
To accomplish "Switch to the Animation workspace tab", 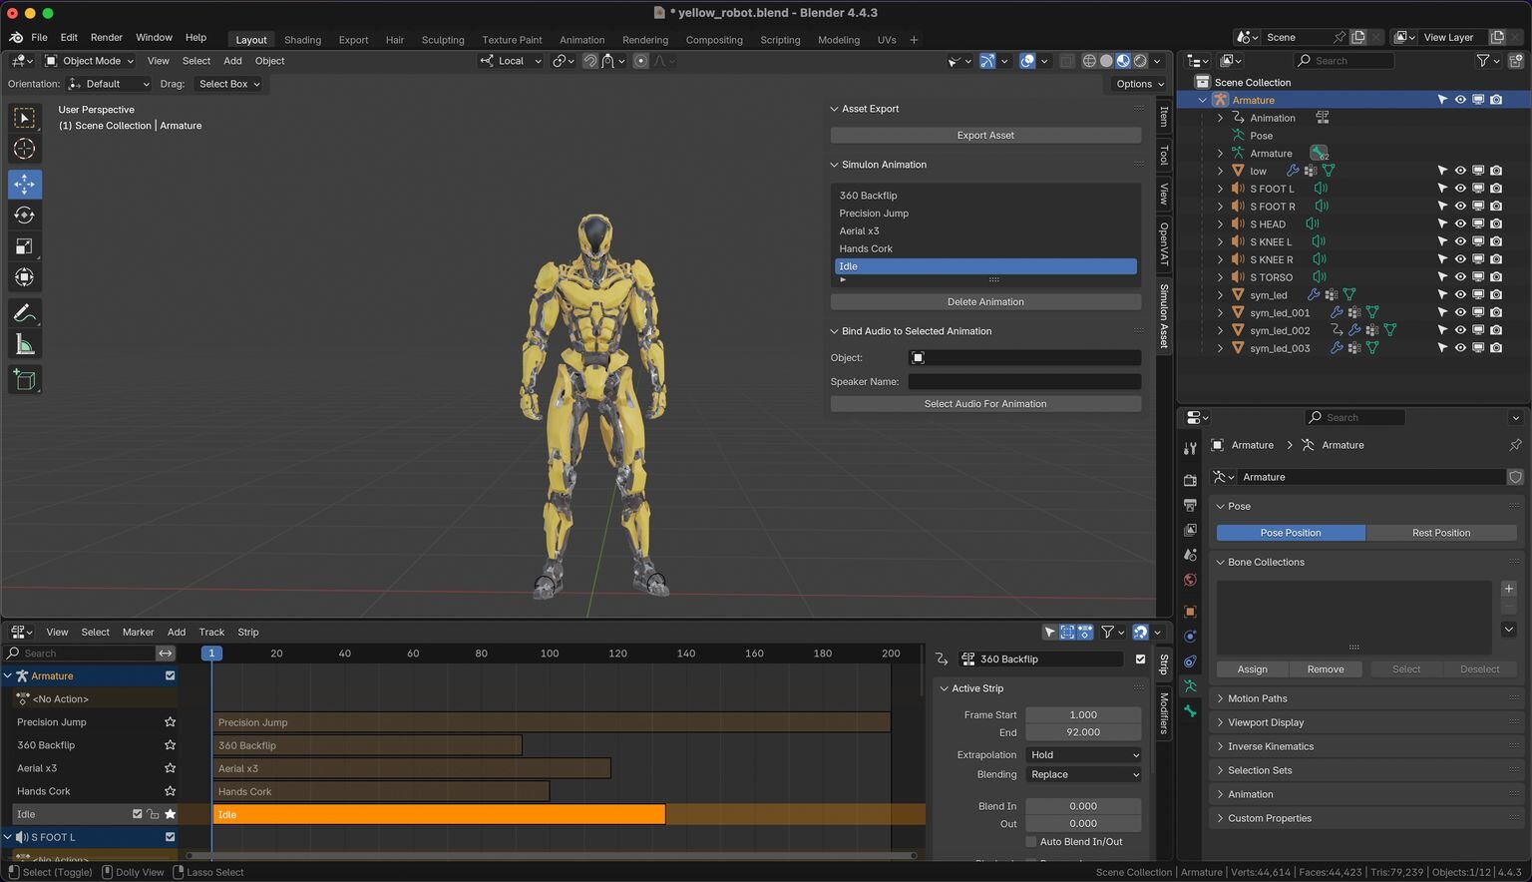I will 581,40.
